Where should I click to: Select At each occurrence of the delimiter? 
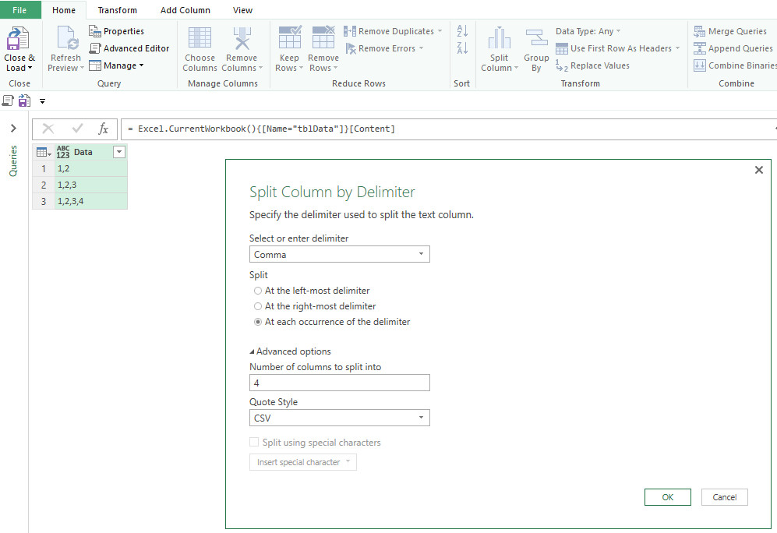pos(258,322)
